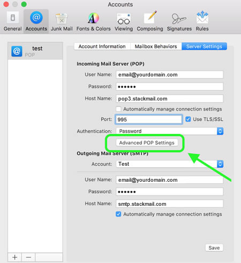The image size is (241, 263).
Task: Click the incoming User Name field
Action: coord(169,75)
